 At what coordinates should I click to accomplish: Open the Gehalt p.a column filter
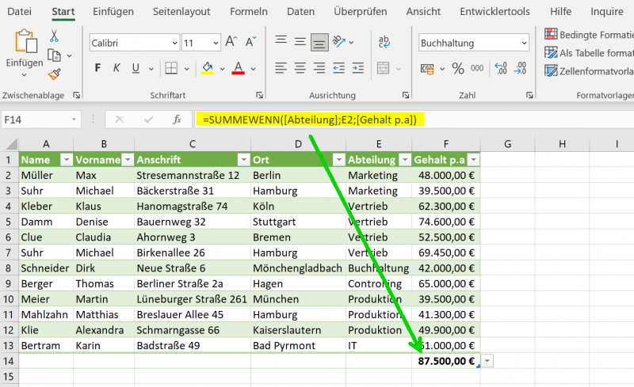[473, 160]
